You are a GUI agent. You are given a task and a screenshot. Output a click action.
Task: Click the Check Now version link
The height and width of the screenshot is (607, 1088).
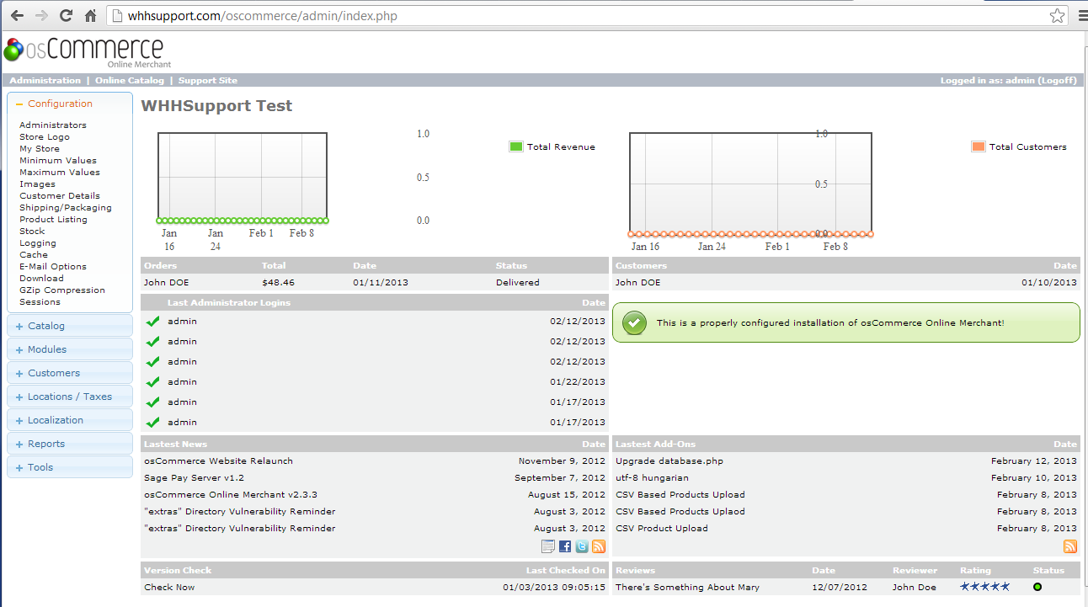[x=169, y=587]
